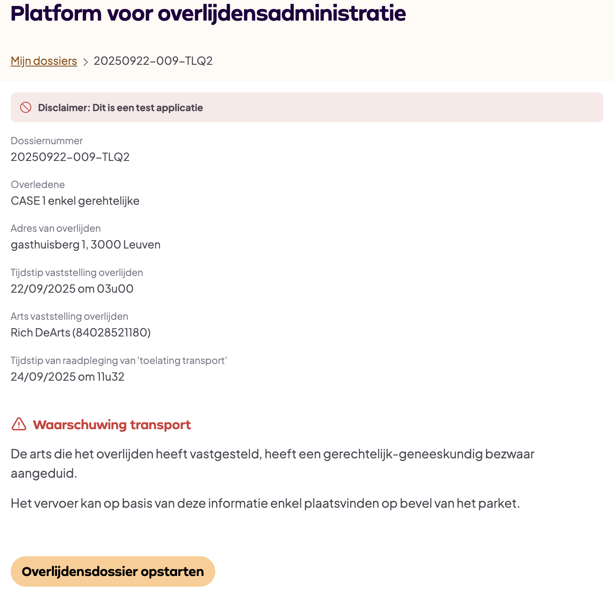The image size is (614, 606).
Task: Click the breadcrumb chevron separator
Action: point(85,62)
